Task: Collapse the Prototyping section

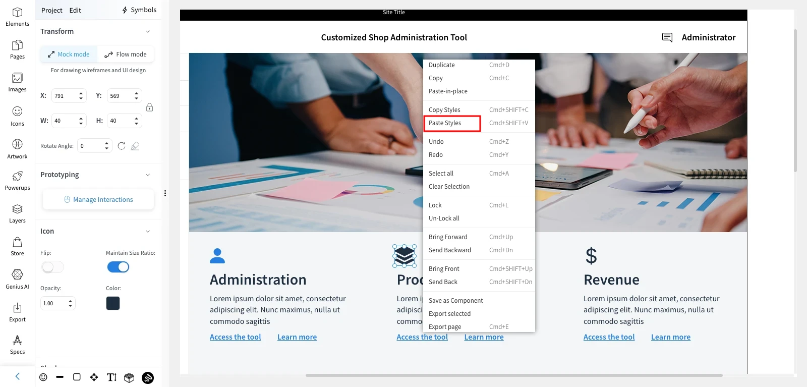Action: tap(148, 175)
